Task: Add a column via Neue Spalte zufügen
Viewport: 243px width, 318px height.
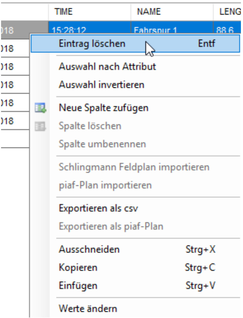Action: (103, 108)
